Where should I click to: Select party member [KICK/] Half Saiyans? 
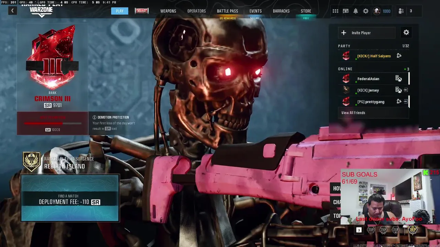click(x=374, y=56)
